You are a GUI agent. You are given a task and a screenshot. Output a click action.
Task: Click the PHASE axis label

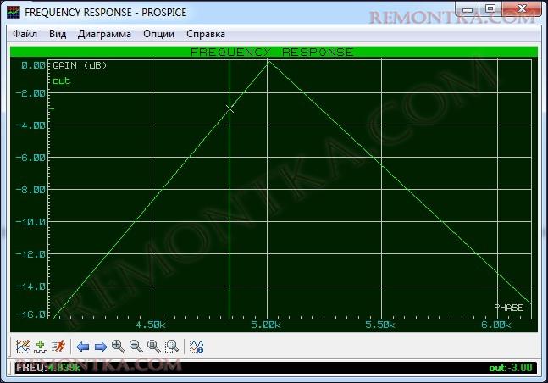click(x=508, y=307)
